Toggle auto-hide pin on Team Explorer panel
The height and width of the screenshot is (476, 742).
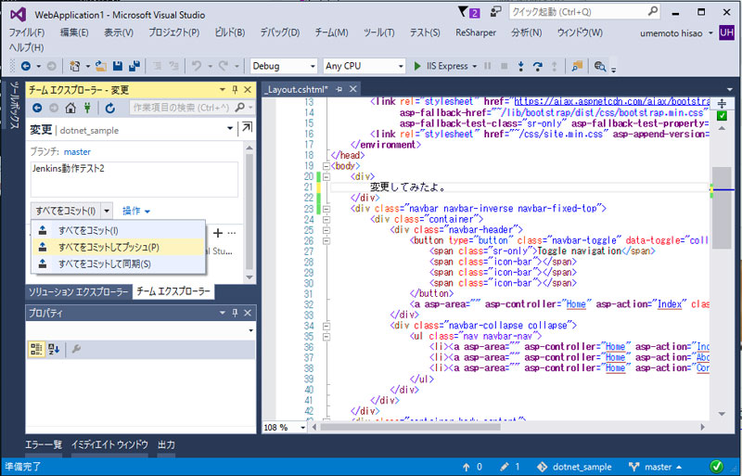(x=236, y=89)
